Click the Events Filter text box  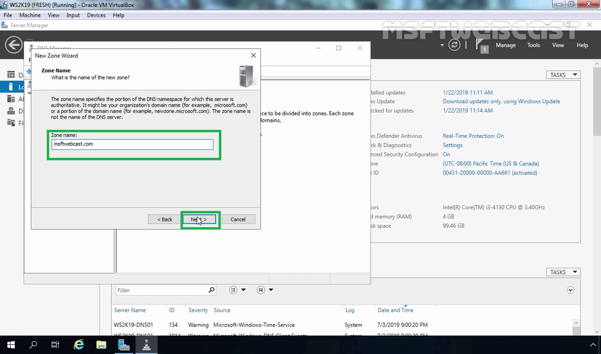[x=161, y=290]
